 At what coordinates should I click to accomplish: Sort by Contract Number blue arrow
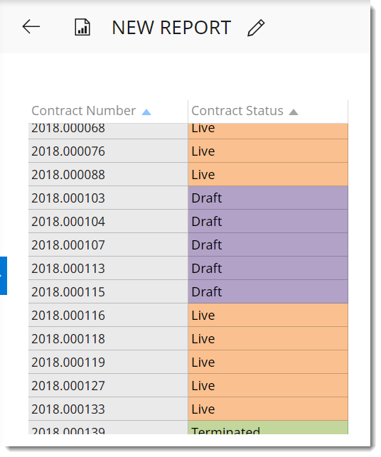coord(146,112)
